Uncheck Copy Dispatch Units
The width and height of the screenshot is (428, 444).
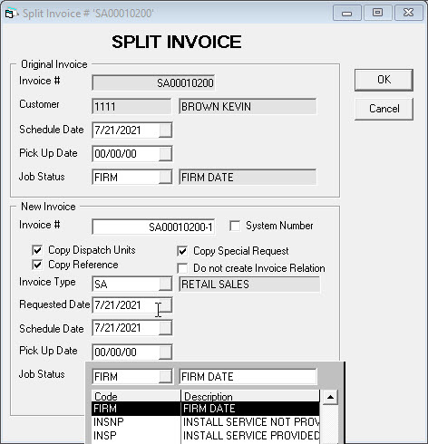37,250
